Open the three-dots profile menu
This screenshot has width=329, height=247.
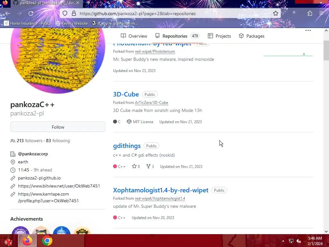[x=308, y=31]
